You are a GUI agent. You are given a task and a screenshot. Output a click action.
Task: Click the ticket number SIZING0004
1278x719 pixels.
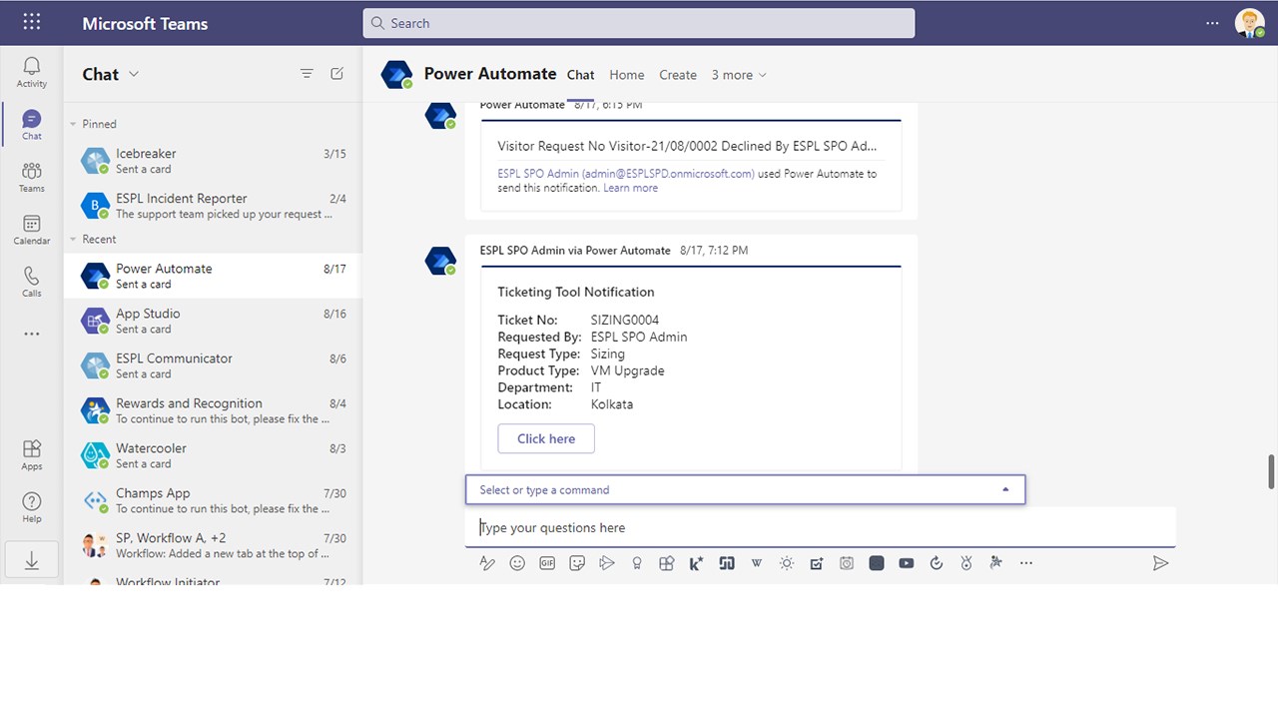(x=625, y=320)
